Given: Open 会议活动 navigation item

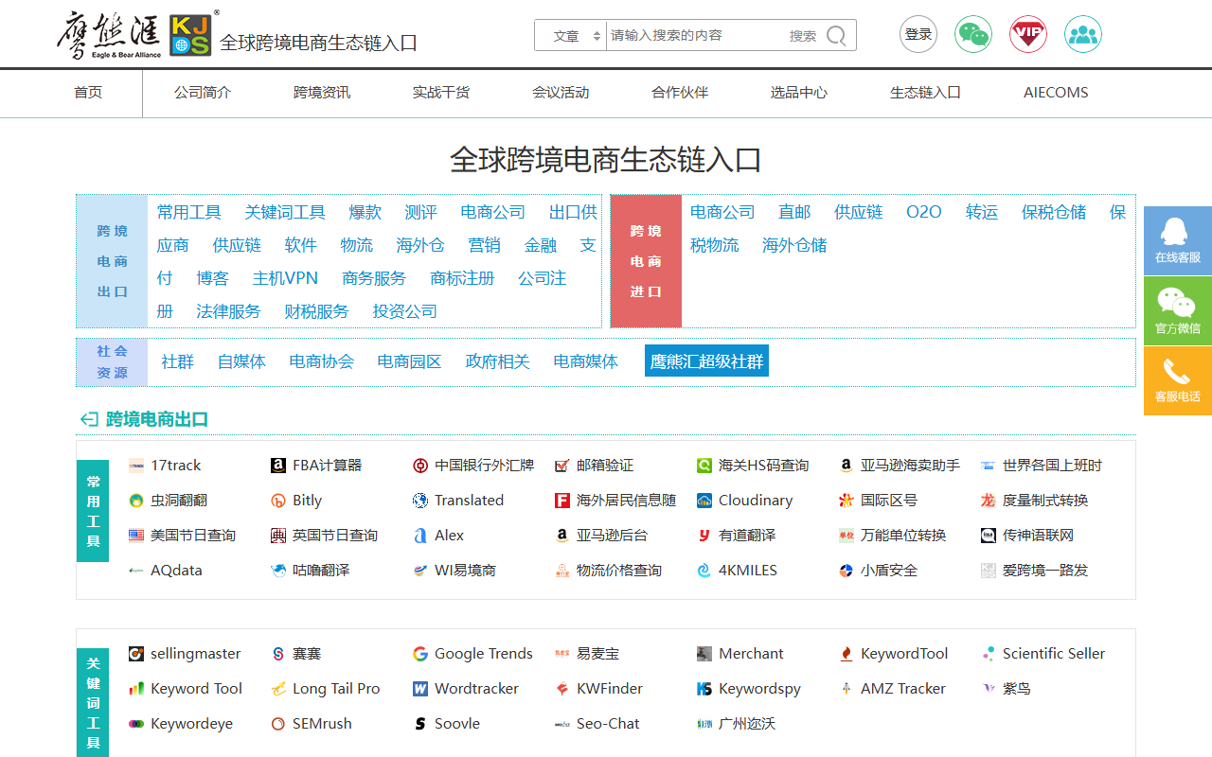Looking at the screenshot, I should point(561,93).
